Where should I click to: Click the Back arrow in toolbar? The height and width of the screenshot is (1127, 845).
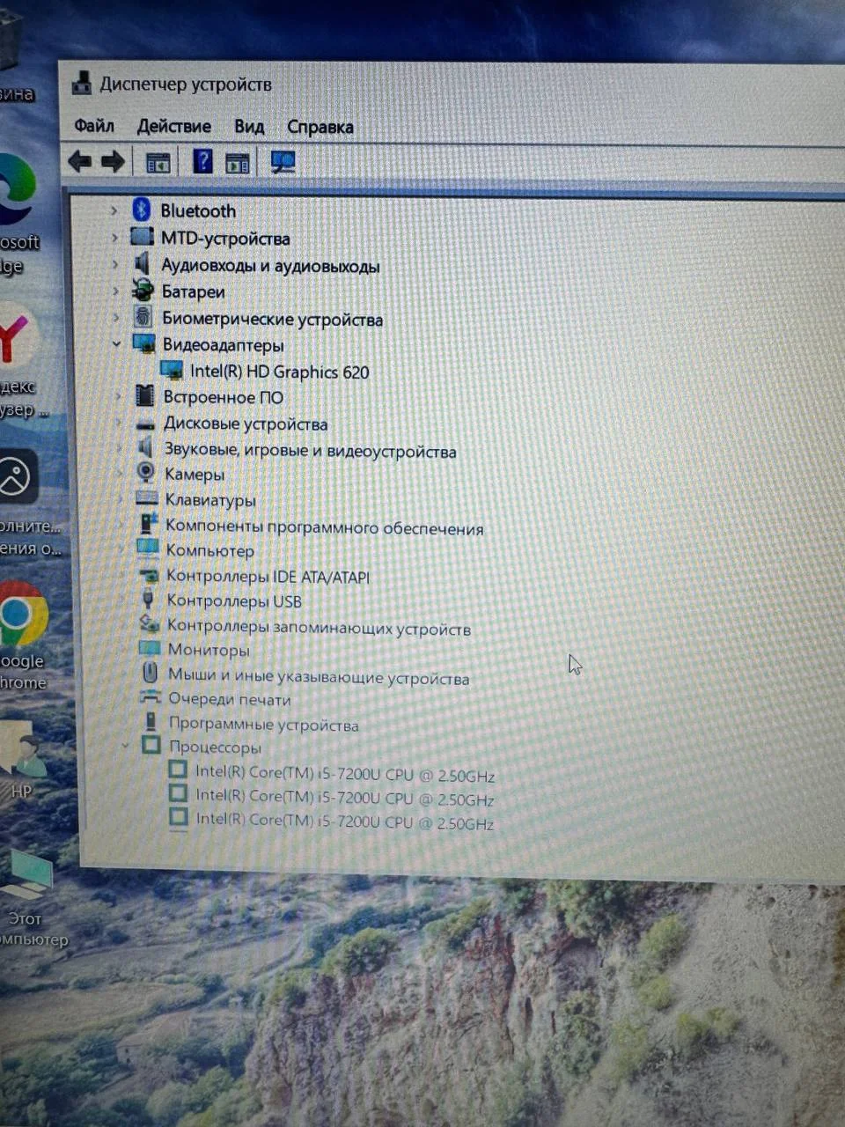[x=80, y=161]
